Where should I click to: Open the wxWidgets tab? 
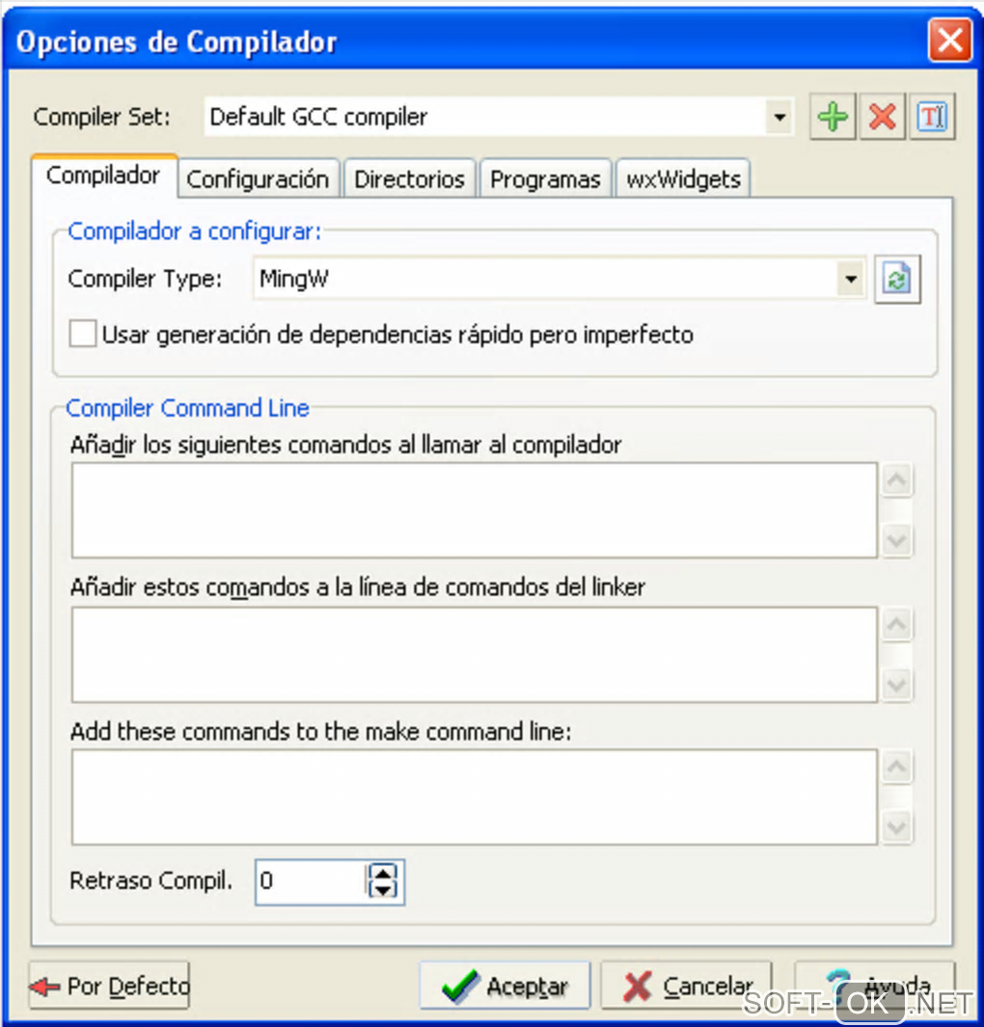(x=683, y=178)
